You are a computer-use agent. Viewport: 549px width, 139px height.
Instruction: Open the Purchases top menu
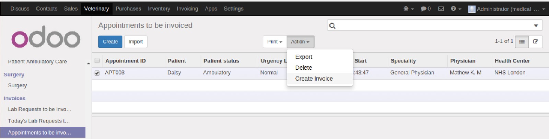pyautogui.click(x=128, y=9)
